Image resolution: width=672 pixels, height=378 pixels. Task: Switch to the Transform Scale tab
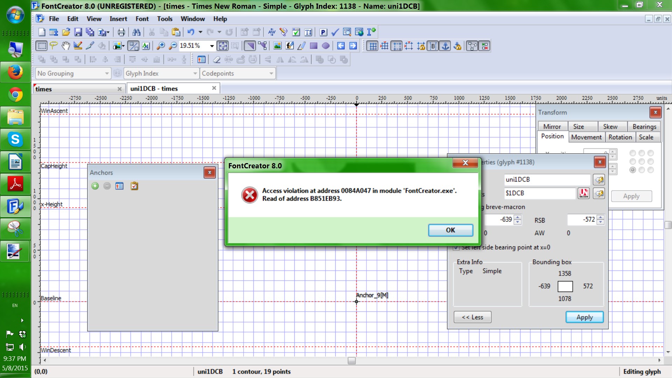tap(646, 137)
